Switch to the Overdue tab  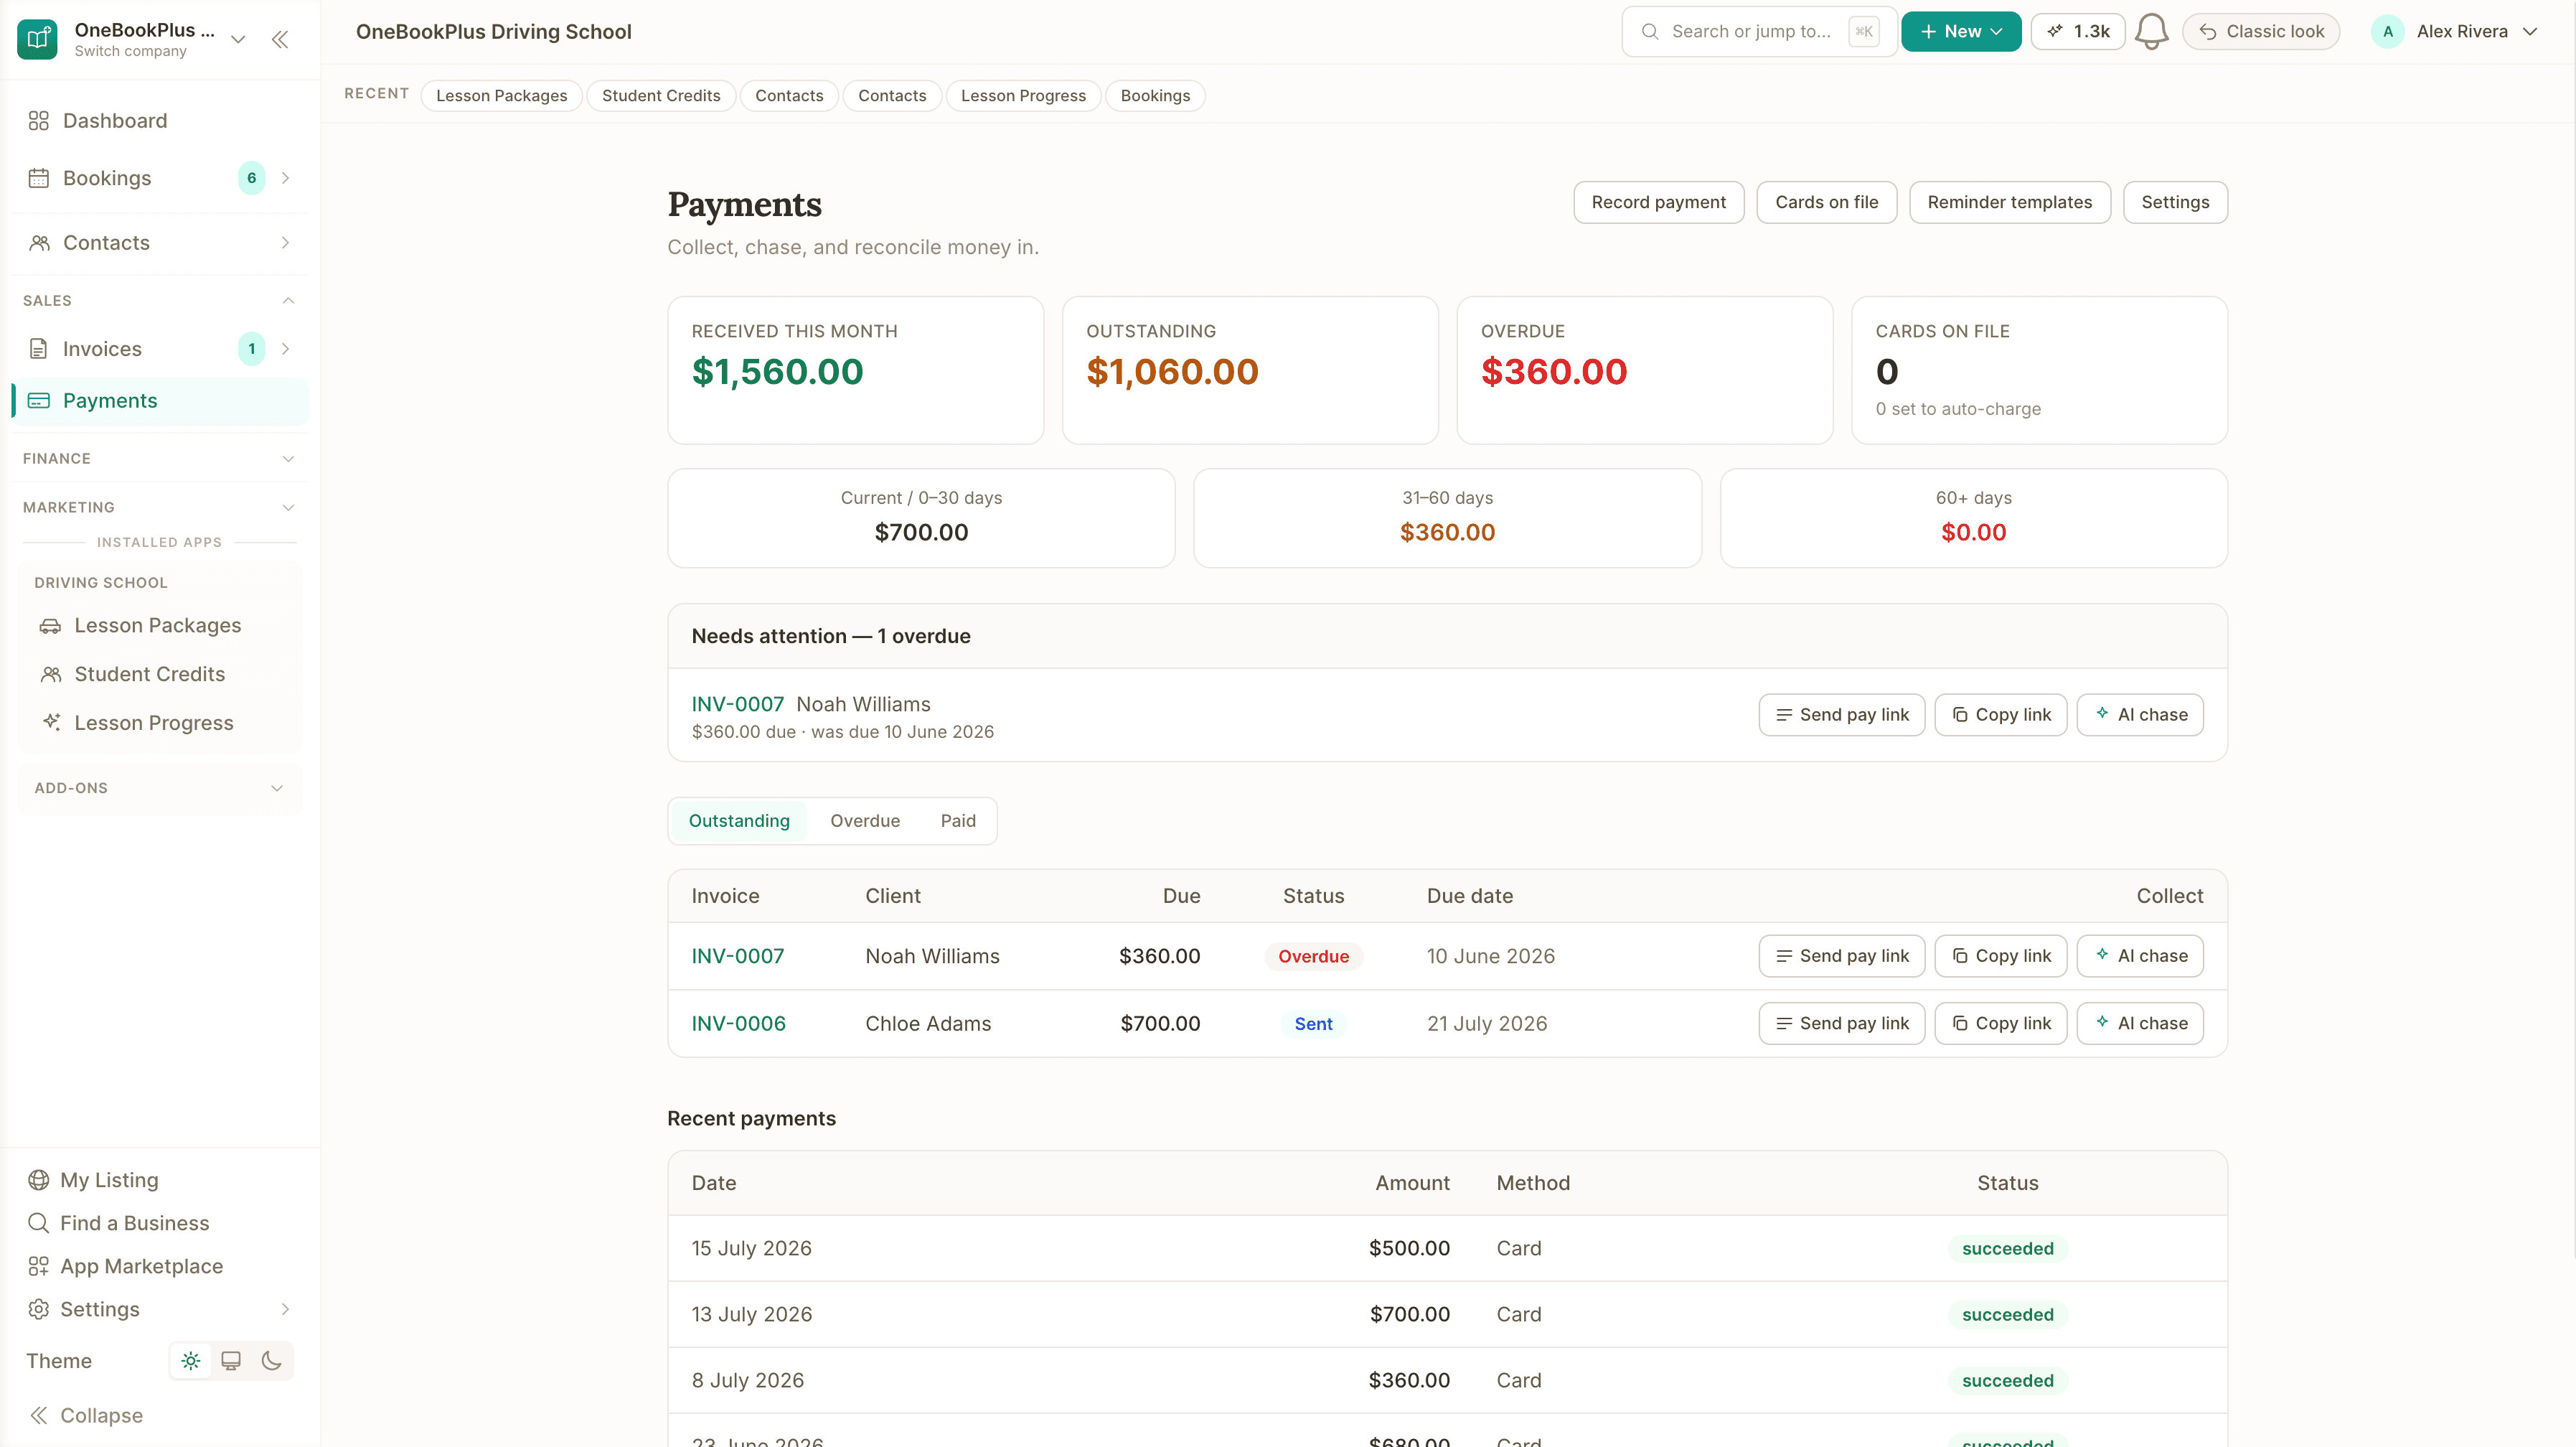coord(865,821)
